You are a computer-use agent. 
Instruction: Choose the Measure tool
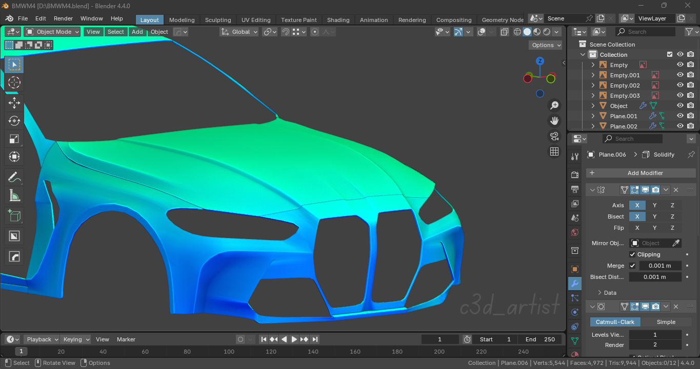coord(14,195)
